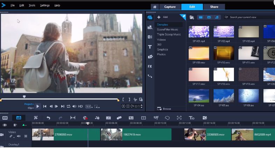
Task: Toggle showing audio files in library
Action: [x=217, y=17]
